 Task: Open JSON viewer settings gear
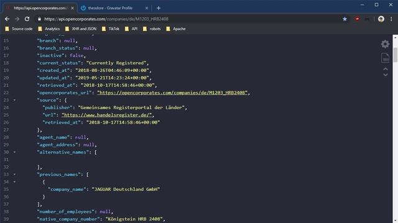pos(385,44)
